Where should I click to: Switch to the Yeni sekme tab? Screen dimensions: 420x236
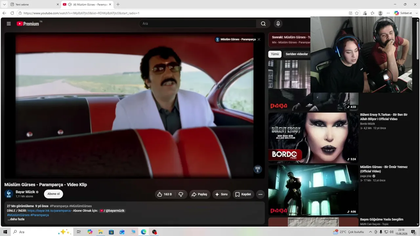tap(34, 5)
